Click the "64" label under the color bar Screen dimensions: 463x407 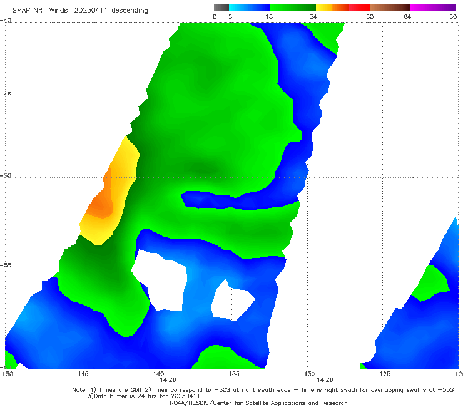click(x=407, y=17)
